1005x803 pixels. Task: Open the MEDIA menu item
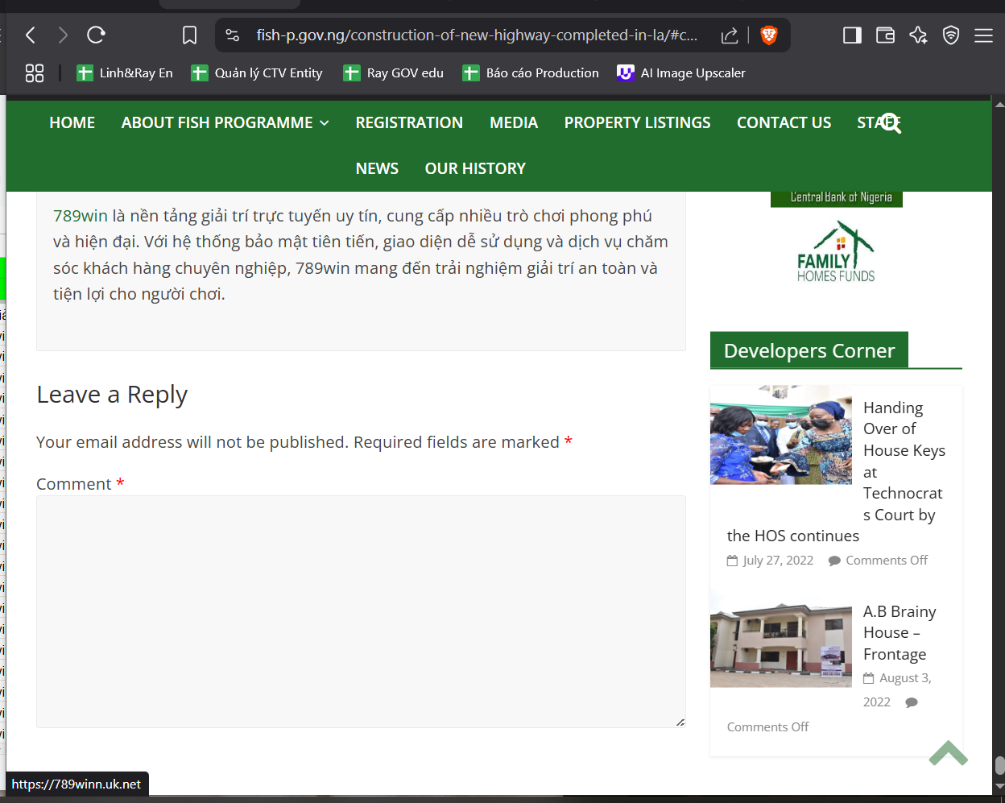pos(514,122)
